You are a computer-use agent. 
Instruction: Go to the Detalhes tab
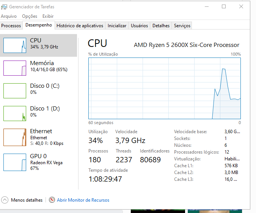[x=161, y=26]
